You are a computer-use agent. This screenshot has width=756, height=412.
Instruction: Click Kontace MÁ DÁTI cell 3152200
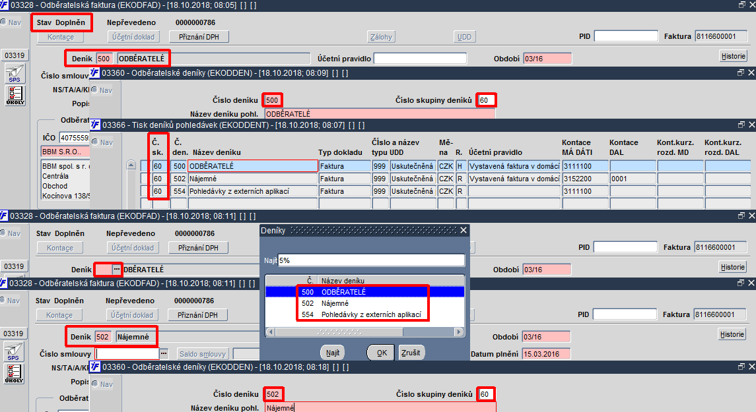(584, 179)
